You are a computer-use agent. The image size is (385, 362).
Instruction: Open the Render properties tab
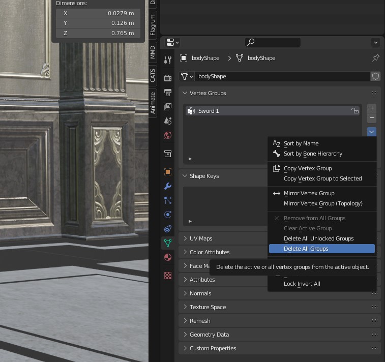168,78
